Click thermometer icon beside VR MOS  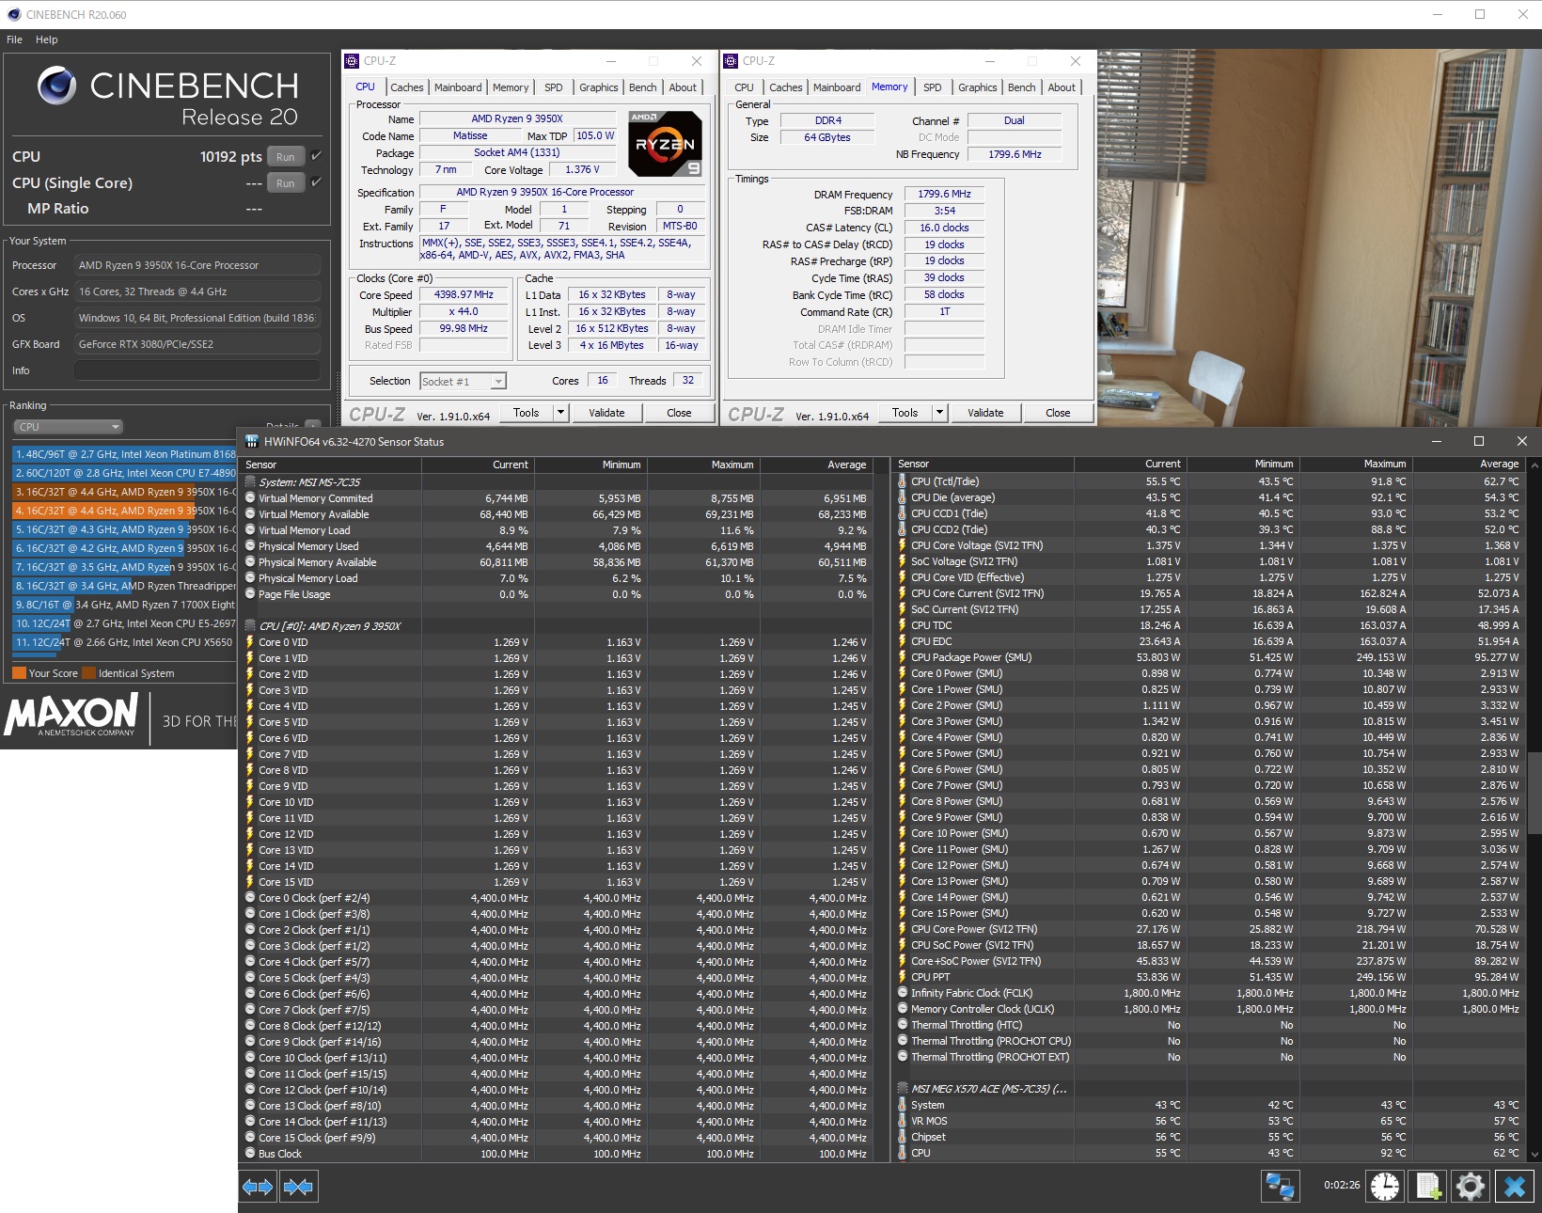(903, 1121)
